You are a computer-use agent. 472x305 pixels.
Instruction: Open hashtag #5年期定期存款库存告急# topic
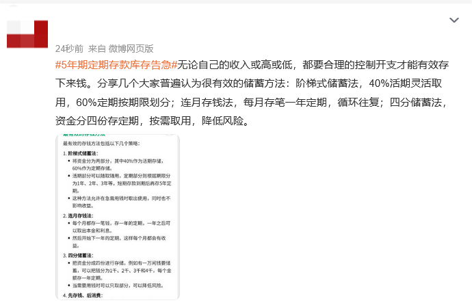pos(116,65)
